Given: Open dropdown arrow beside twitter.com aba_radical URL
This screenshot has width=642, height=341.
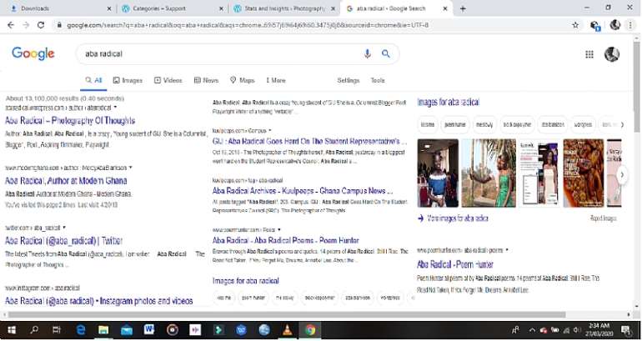Looking at the screenshot, I should [64, 228].
